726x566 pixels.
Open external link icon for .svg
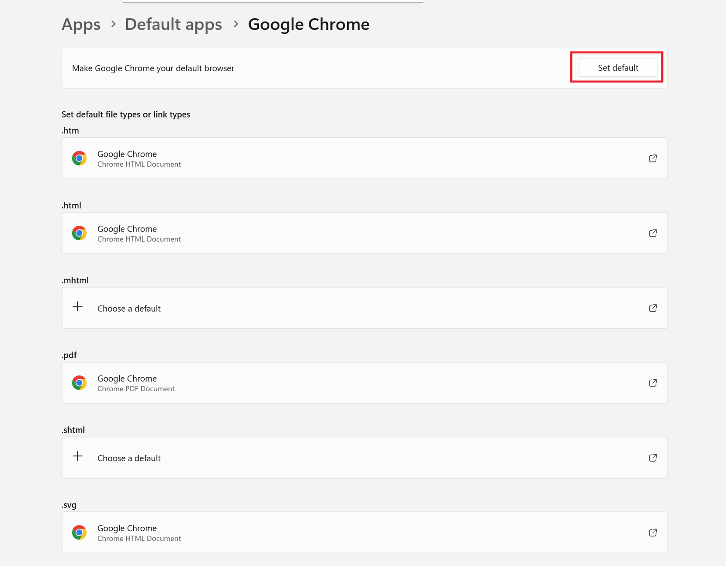click(x=653, y=533)
